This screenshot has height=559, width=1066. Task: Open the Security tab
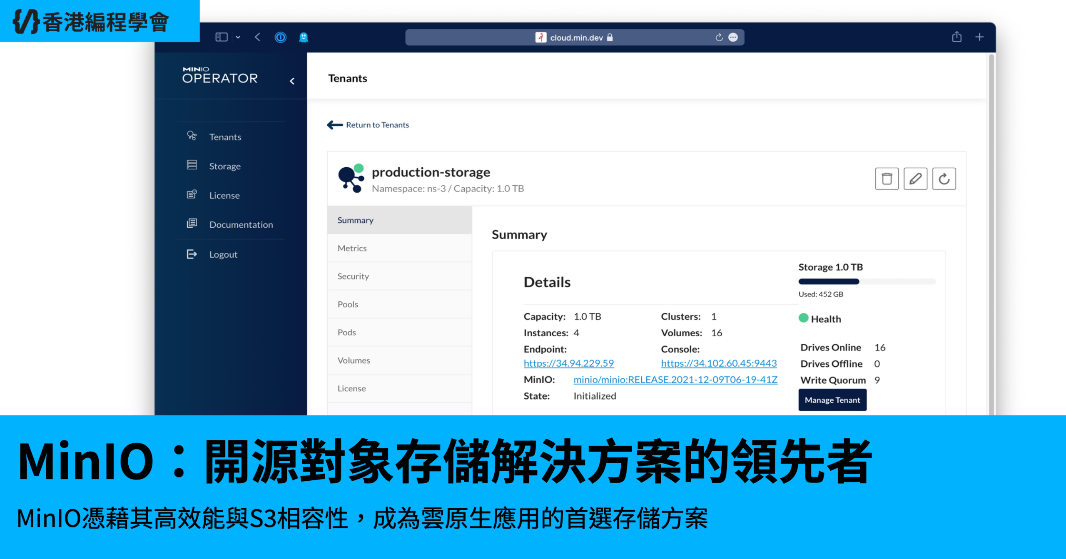pos(399,276)
